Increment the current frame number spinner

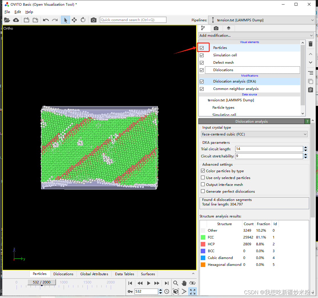(161, 290)
